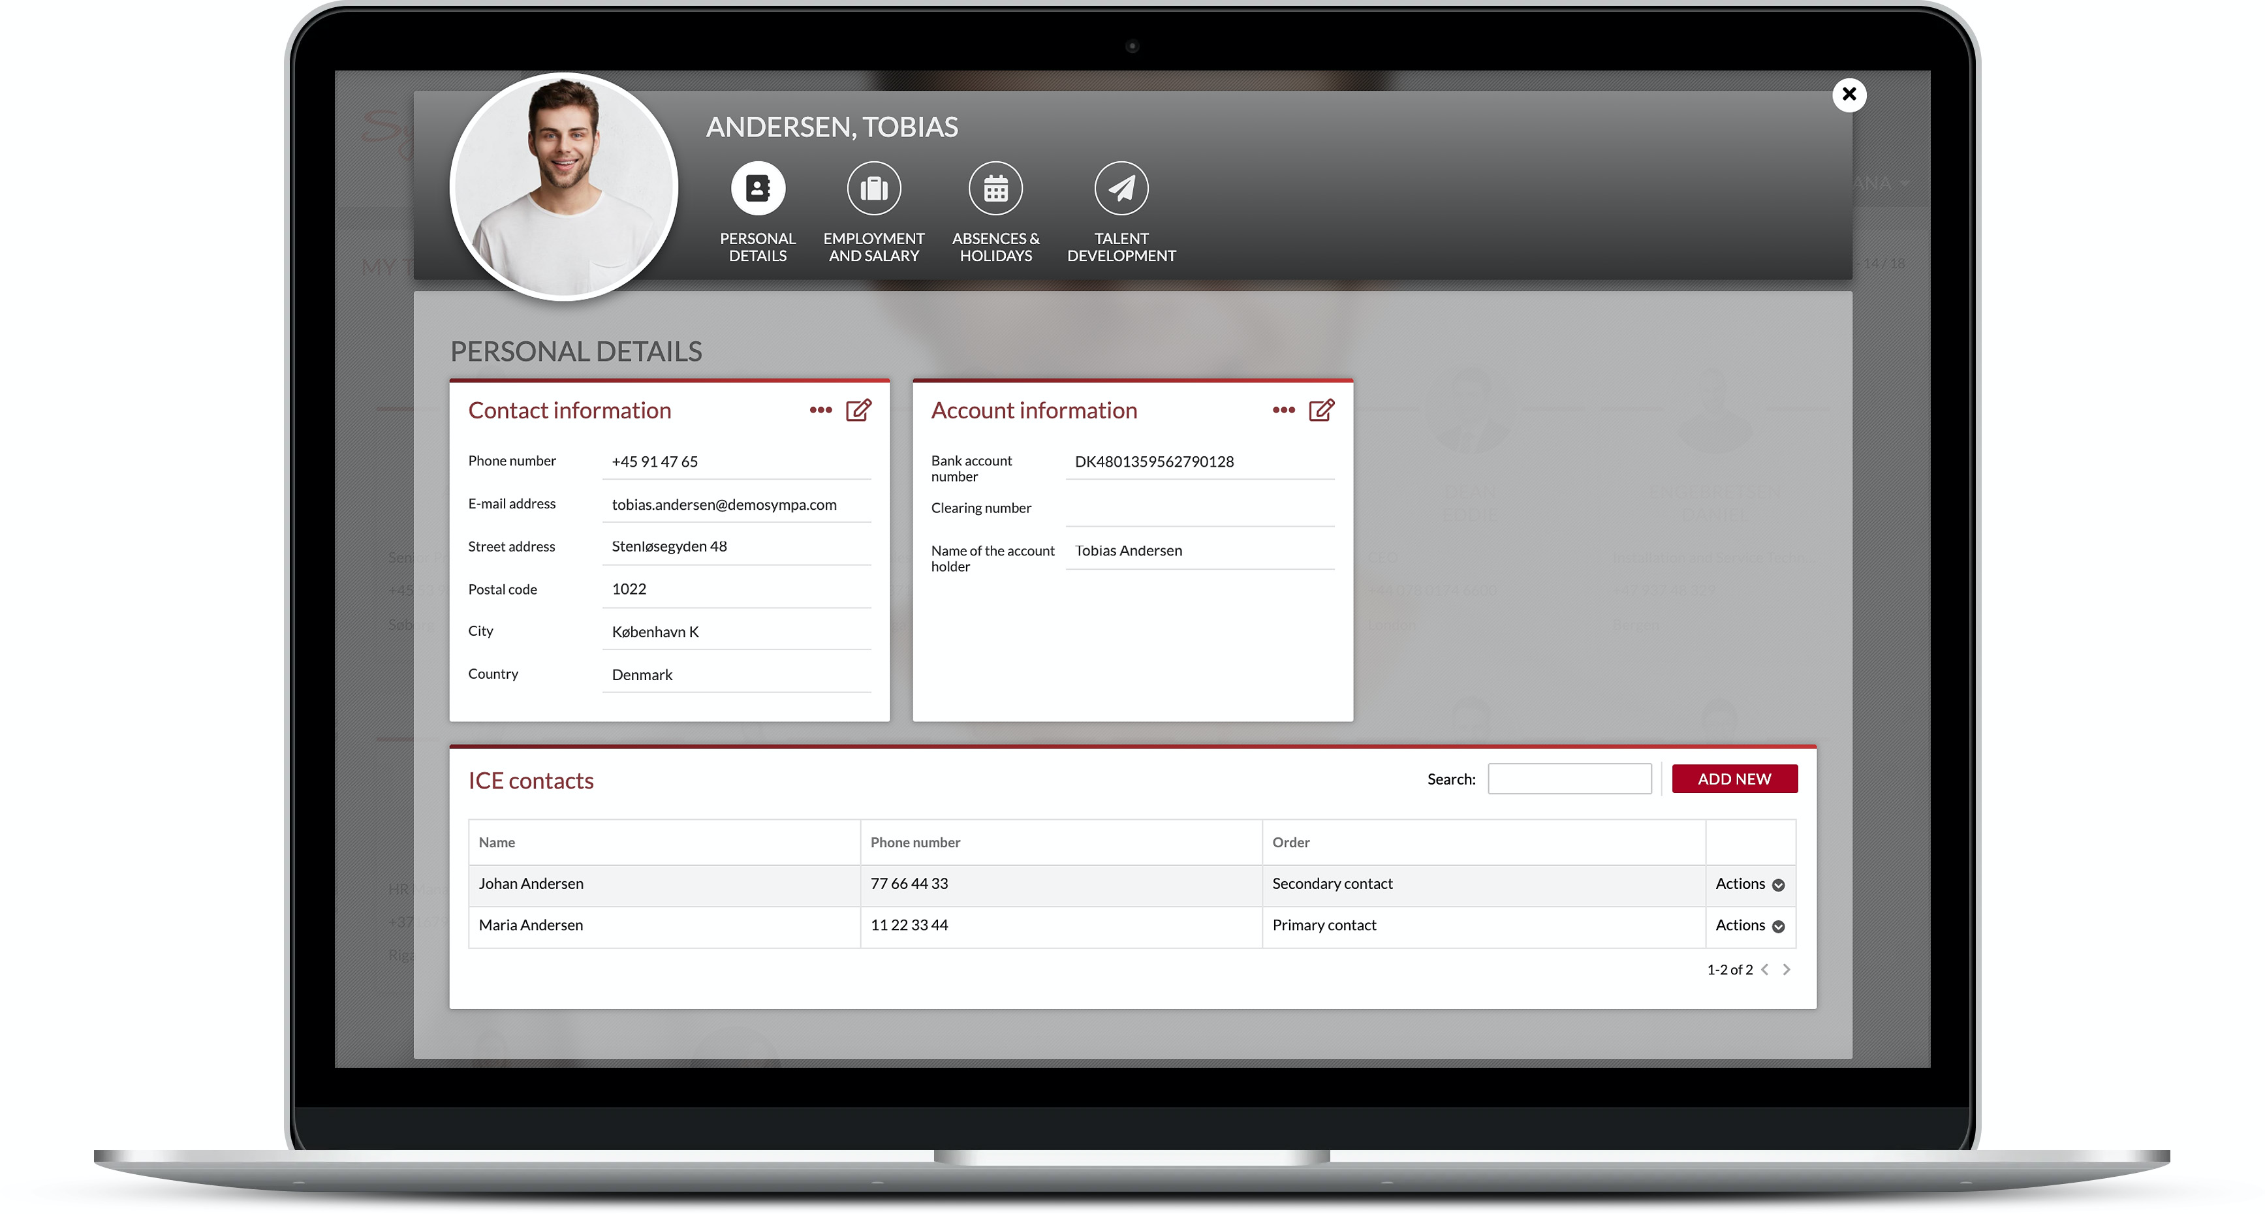
Task: Edit Contact information with the pencil icon
Action: click(x=858, y=411)
